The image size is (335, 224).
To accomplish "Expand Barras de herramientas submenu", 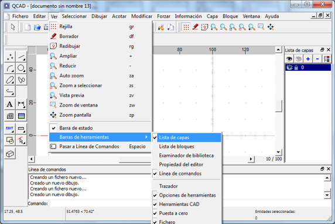I will coord(100,137).
